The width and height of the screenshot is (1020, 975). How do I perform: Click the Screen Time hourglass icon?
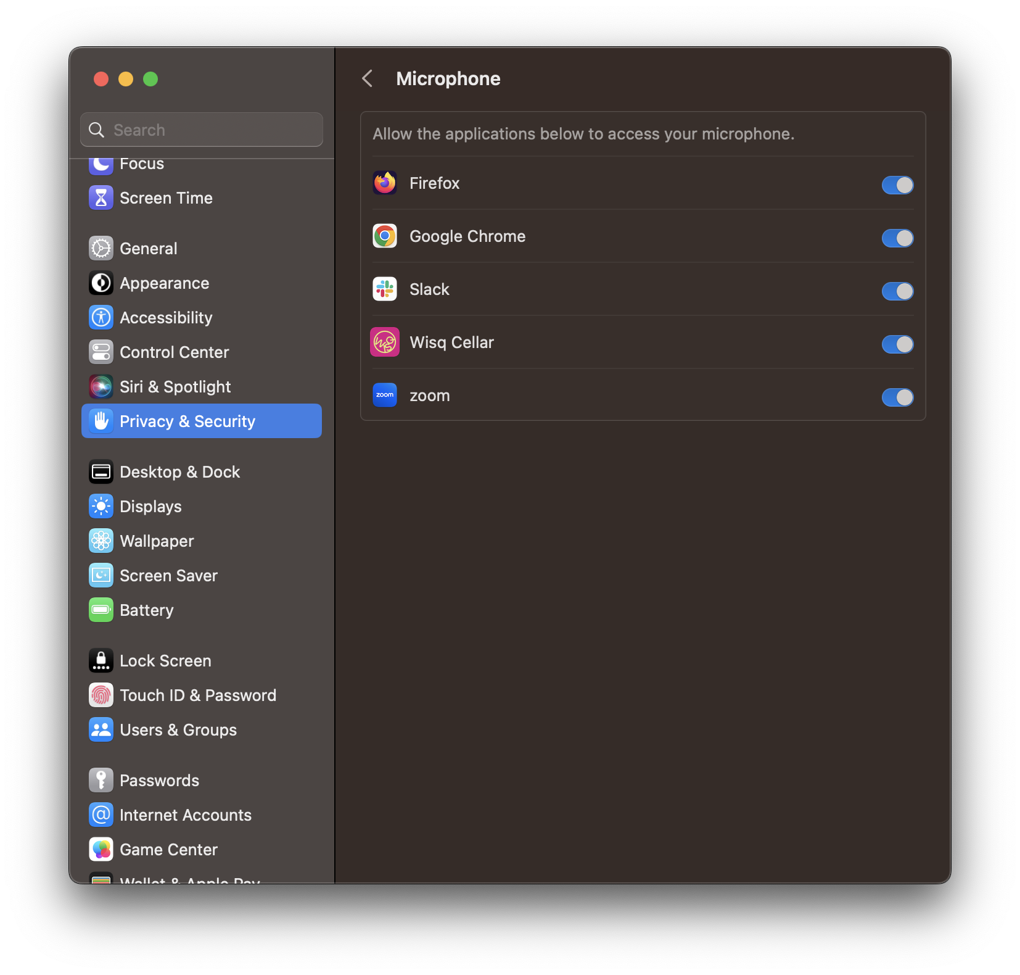click(101, 197)
